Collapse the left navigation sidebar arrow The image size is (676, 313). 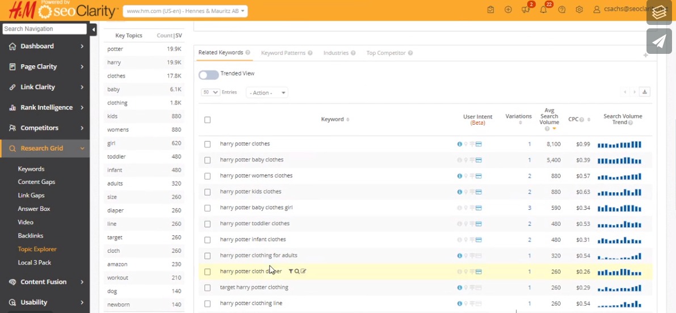click(x=94, y=29)
